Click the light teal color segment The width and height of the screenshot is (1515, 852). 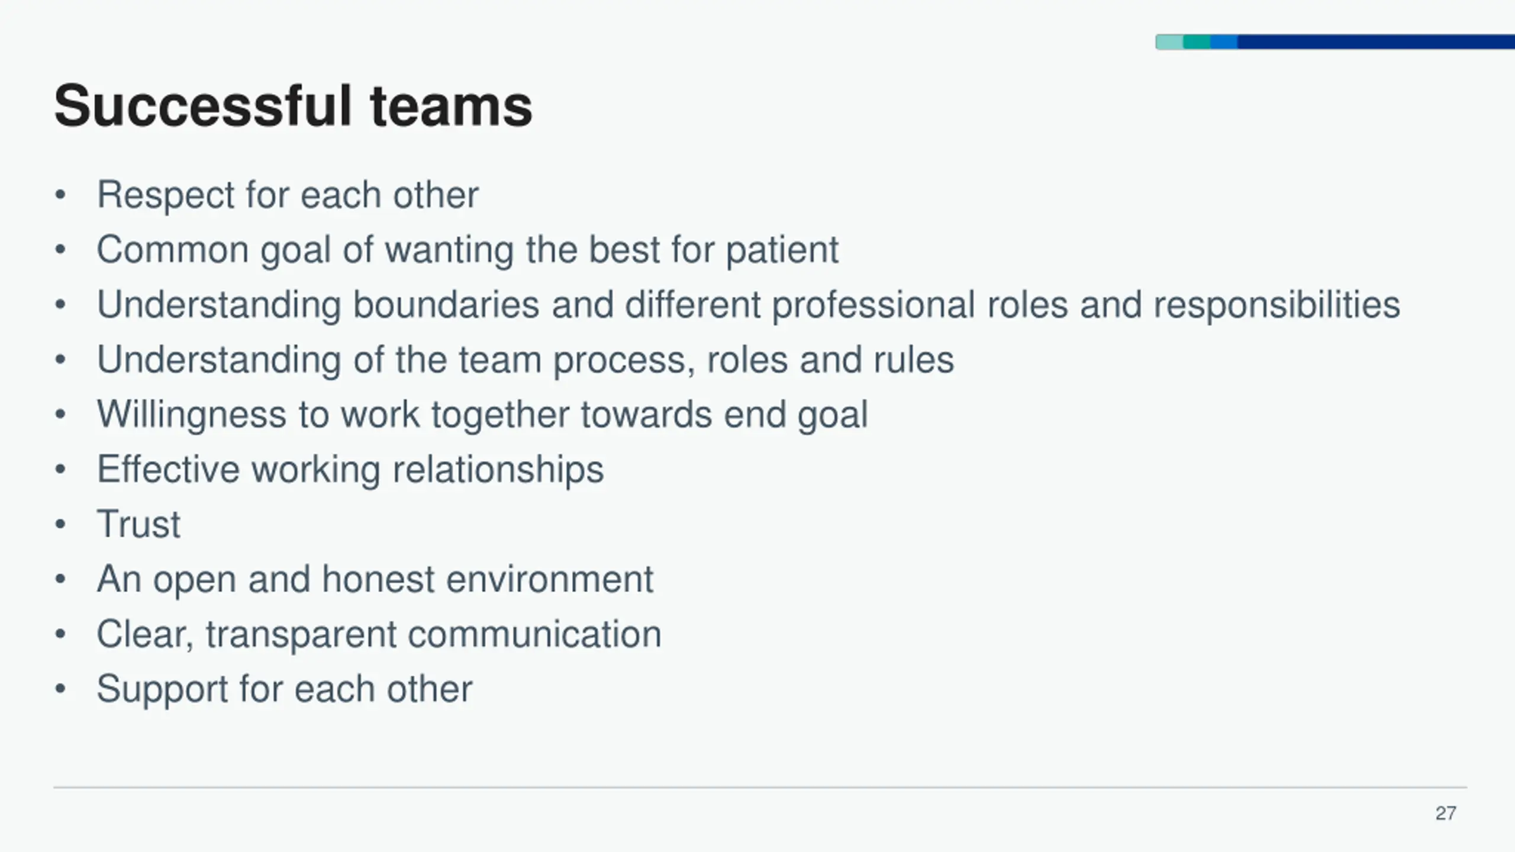(x=1169, y=42)
